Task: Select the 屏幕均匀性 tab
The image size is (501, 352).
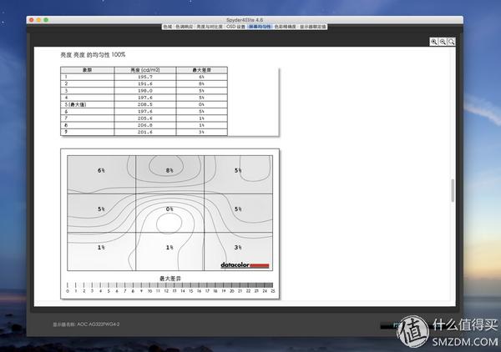Action: click(x=260, y=27)
